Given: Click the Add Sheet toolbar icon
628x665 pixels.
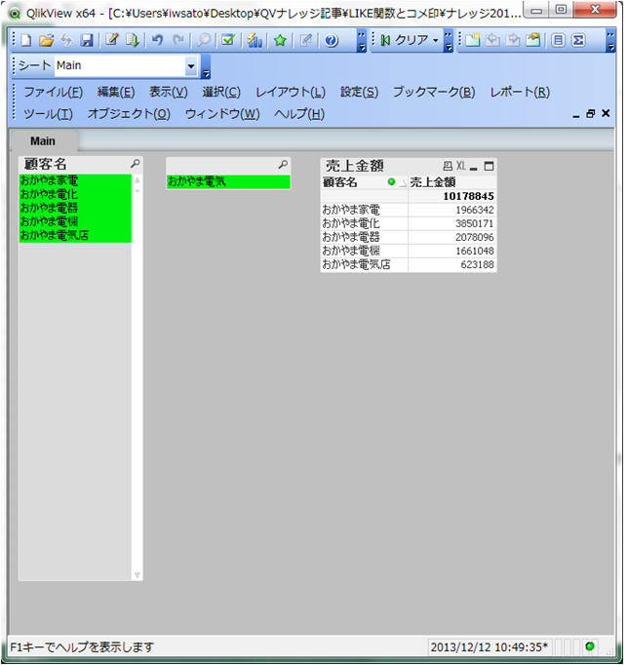Looking at the screenshot, I should click(472, 40).
